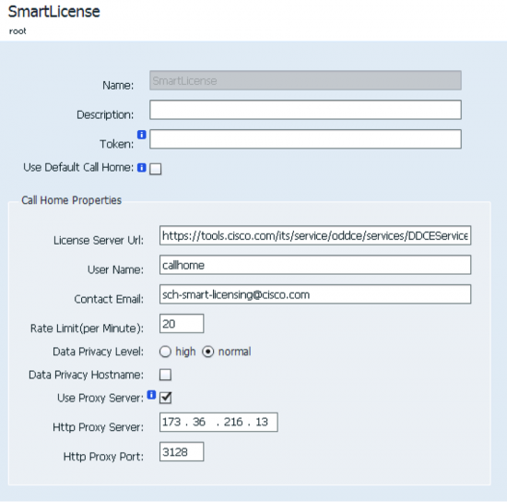Image resolution: width=507 pixels, height=502 pixels.
Task: Click the User Name field containing callhome
Action: [x=315, y=265]
